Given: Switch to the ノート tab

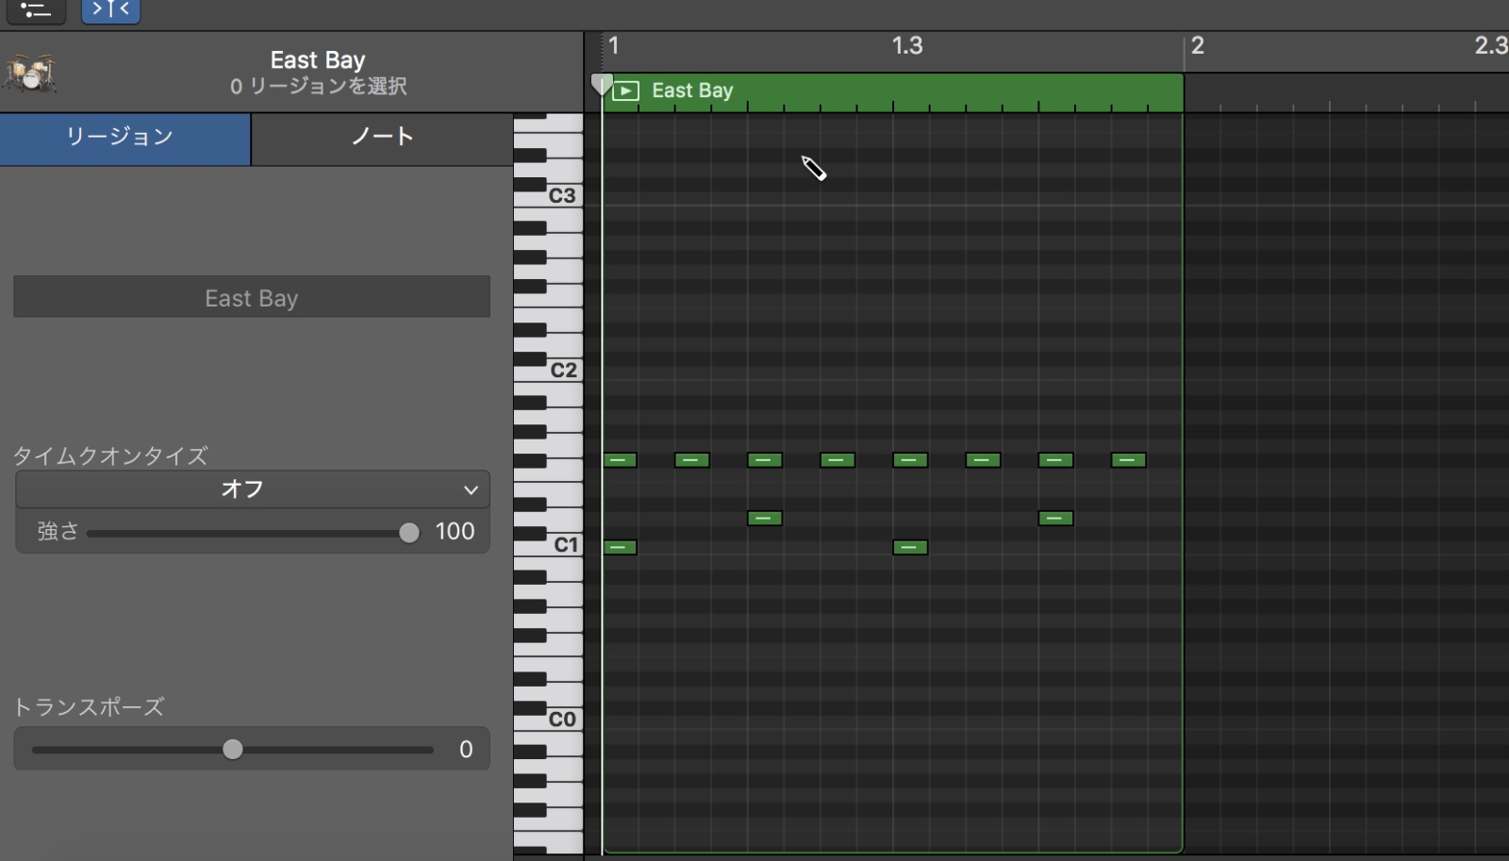Looking at the screenshot, I should [381, 138].
